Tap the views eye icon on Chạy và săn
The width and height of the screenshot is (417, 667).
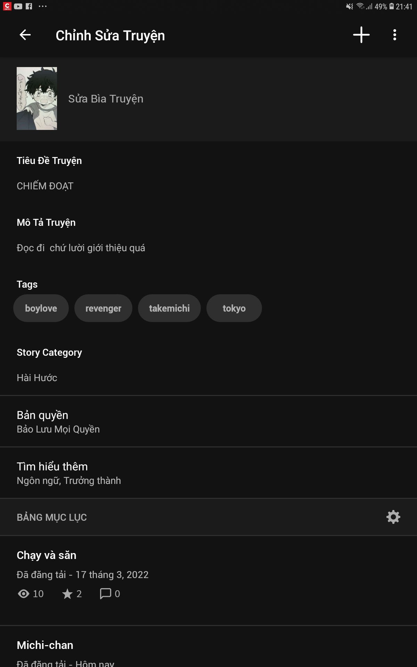pos(23,594)
